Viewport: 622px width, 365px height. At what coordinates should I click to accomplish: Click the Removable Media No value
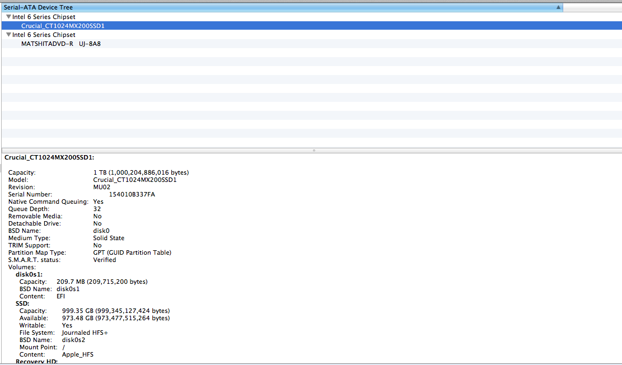pyautogui.click(x=97, y=216)
